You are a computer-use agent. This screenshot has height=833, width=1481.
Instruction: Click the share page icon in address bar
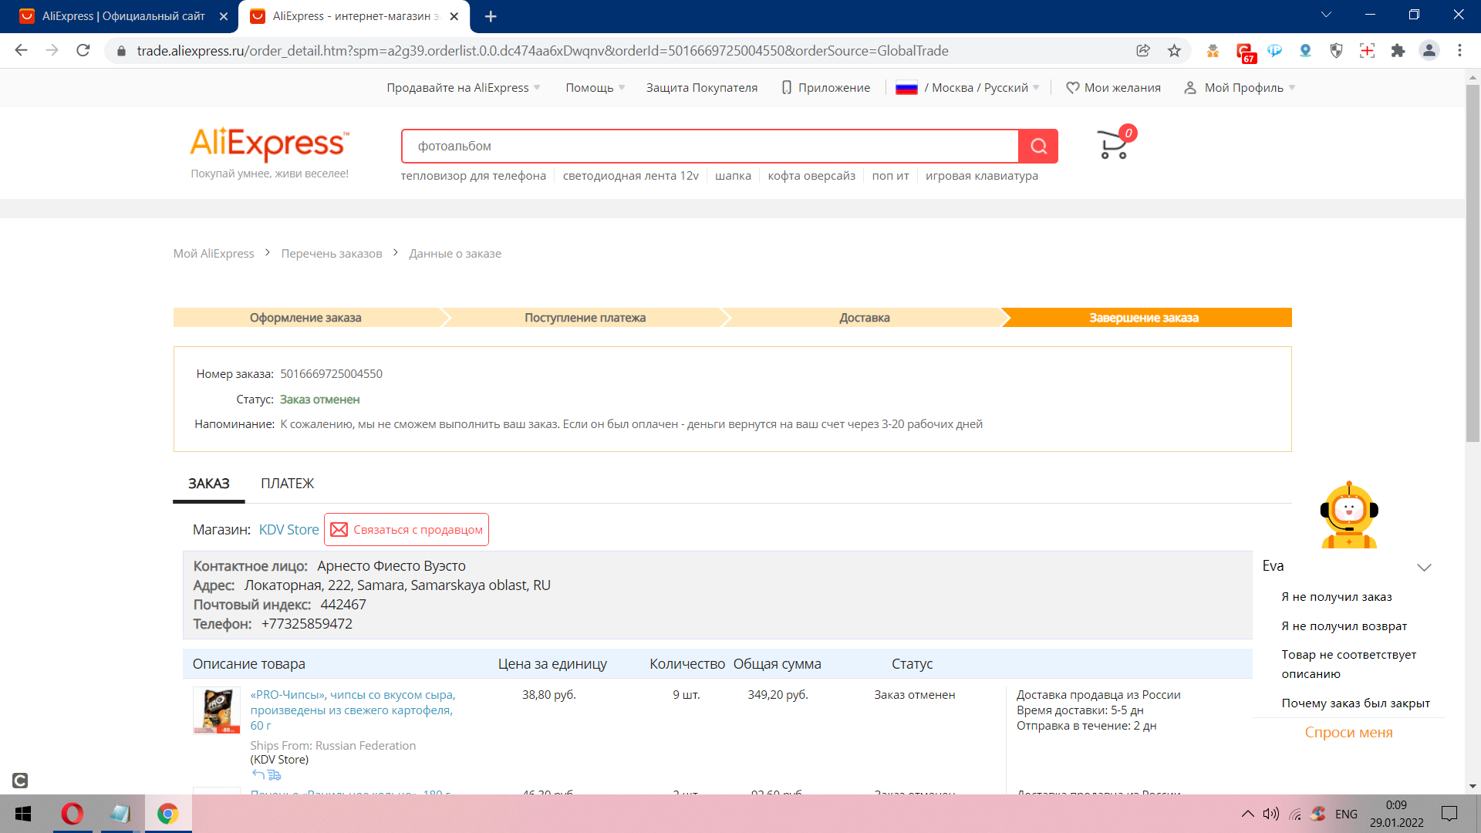[1143, 50]
